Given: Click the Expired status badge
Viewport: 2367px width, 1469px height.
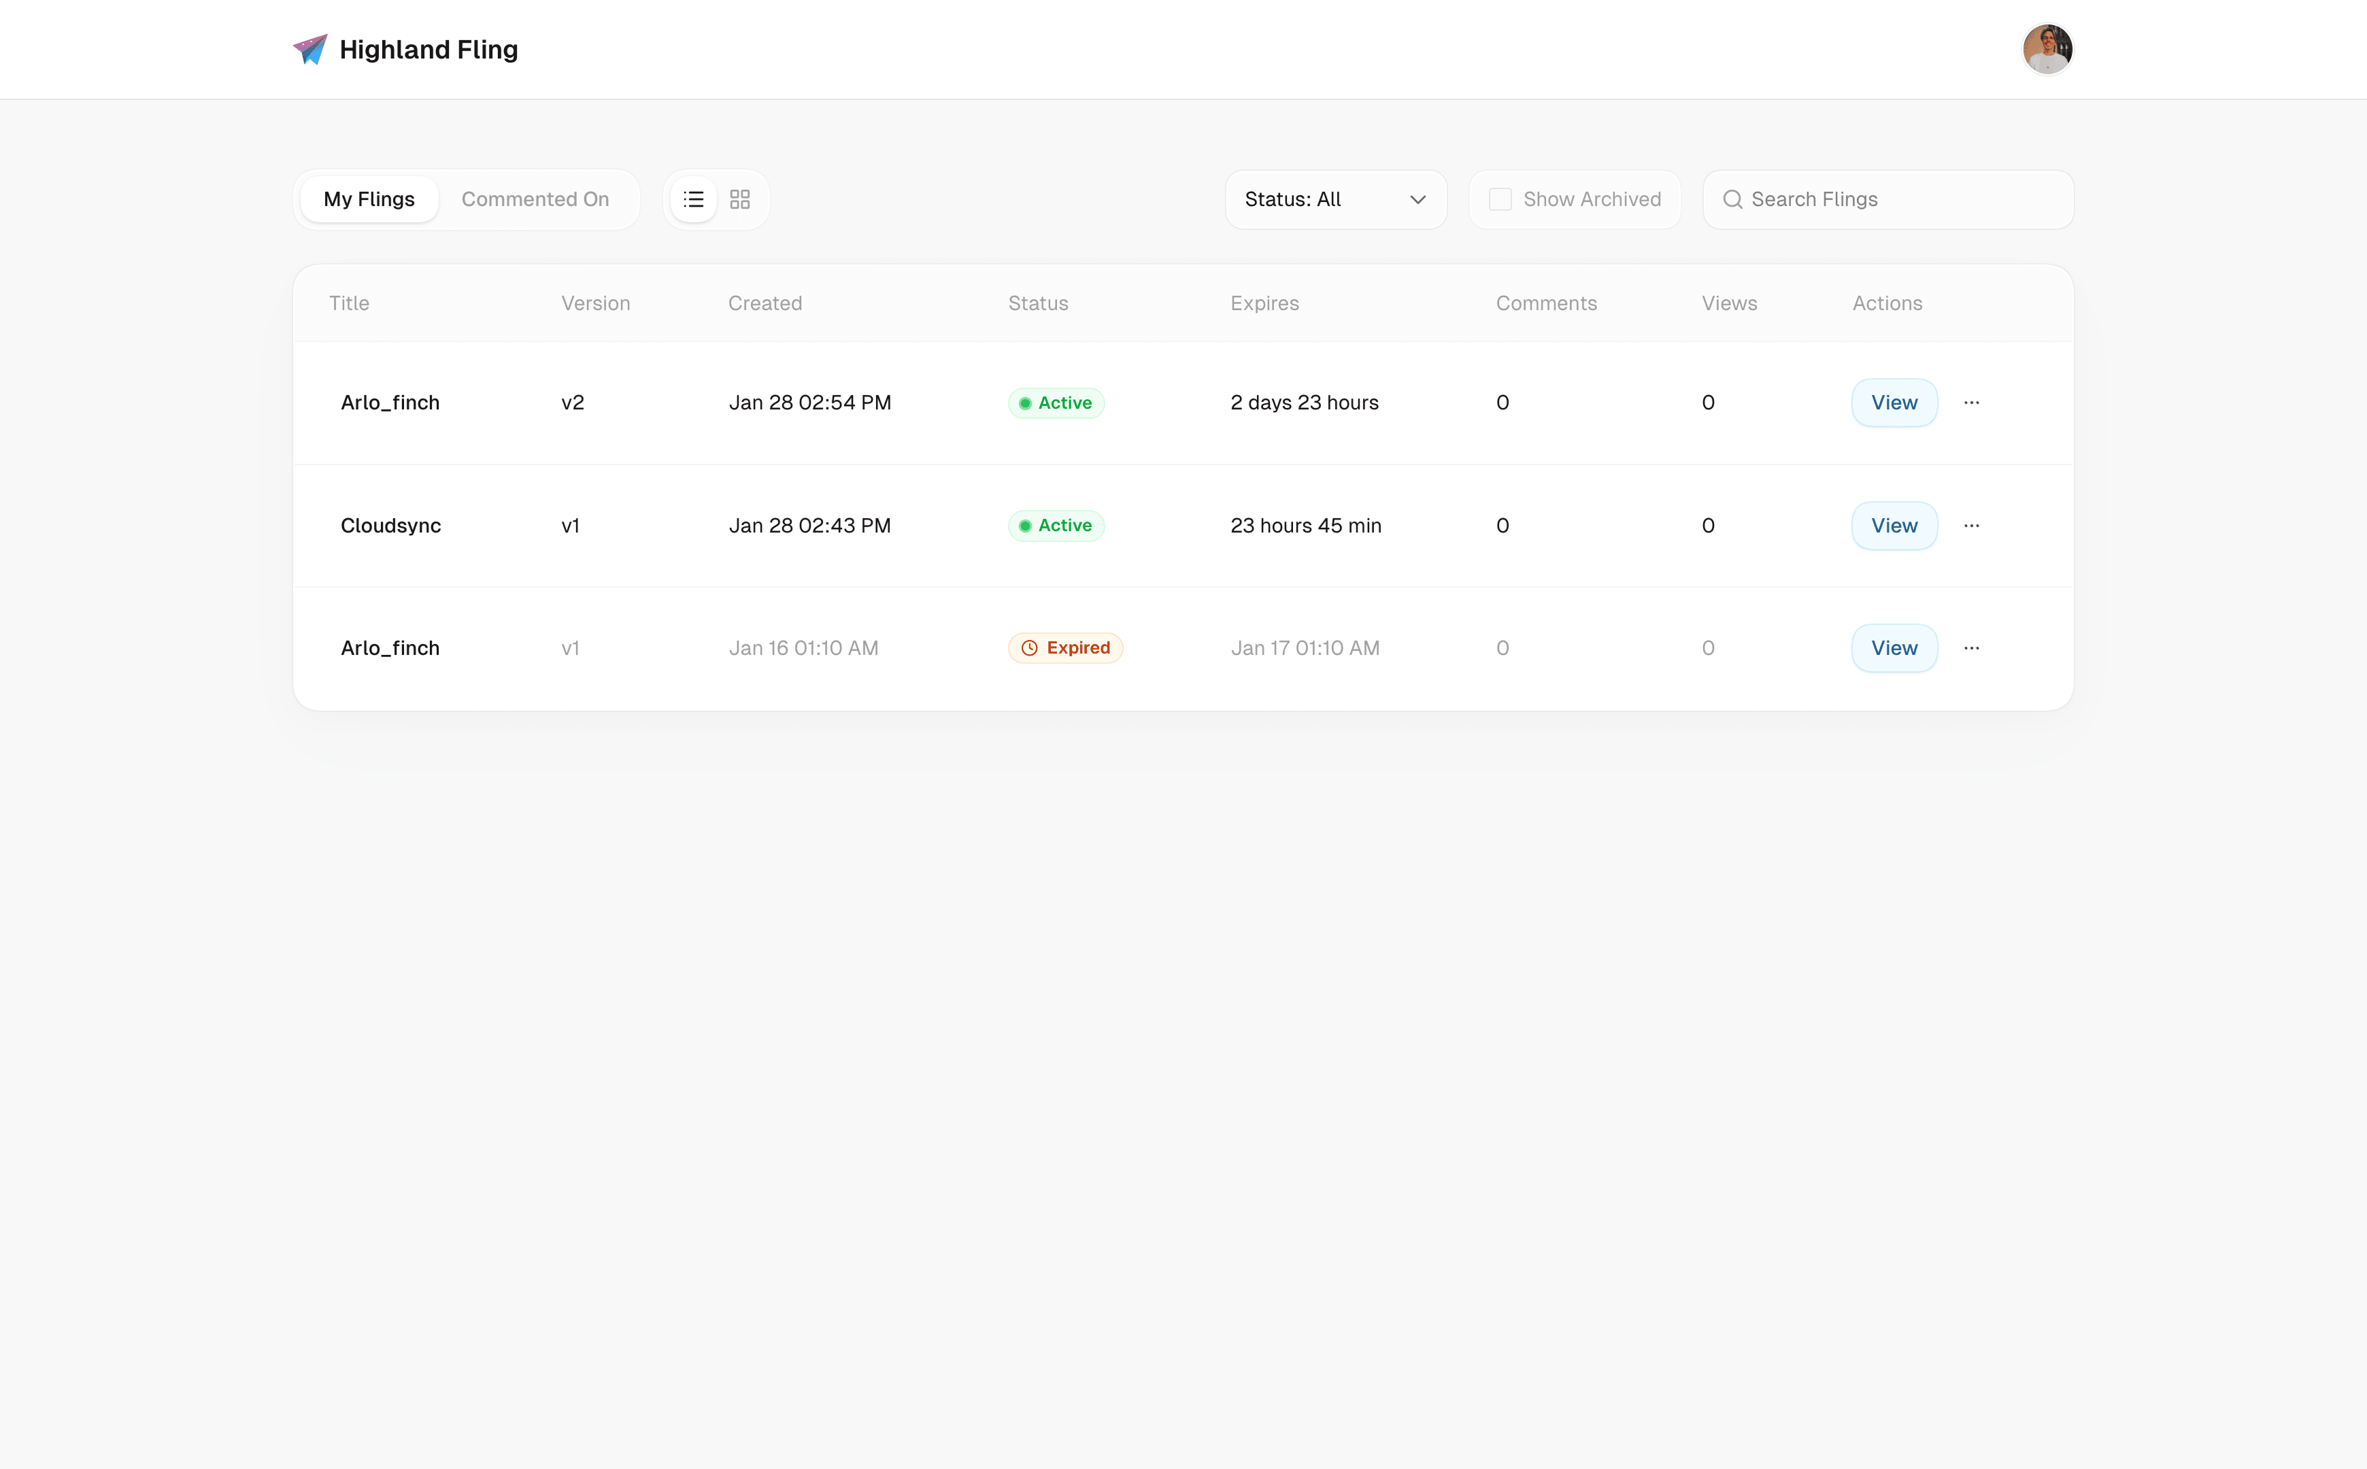Looking at the screenshot, I should point(1065,648).
